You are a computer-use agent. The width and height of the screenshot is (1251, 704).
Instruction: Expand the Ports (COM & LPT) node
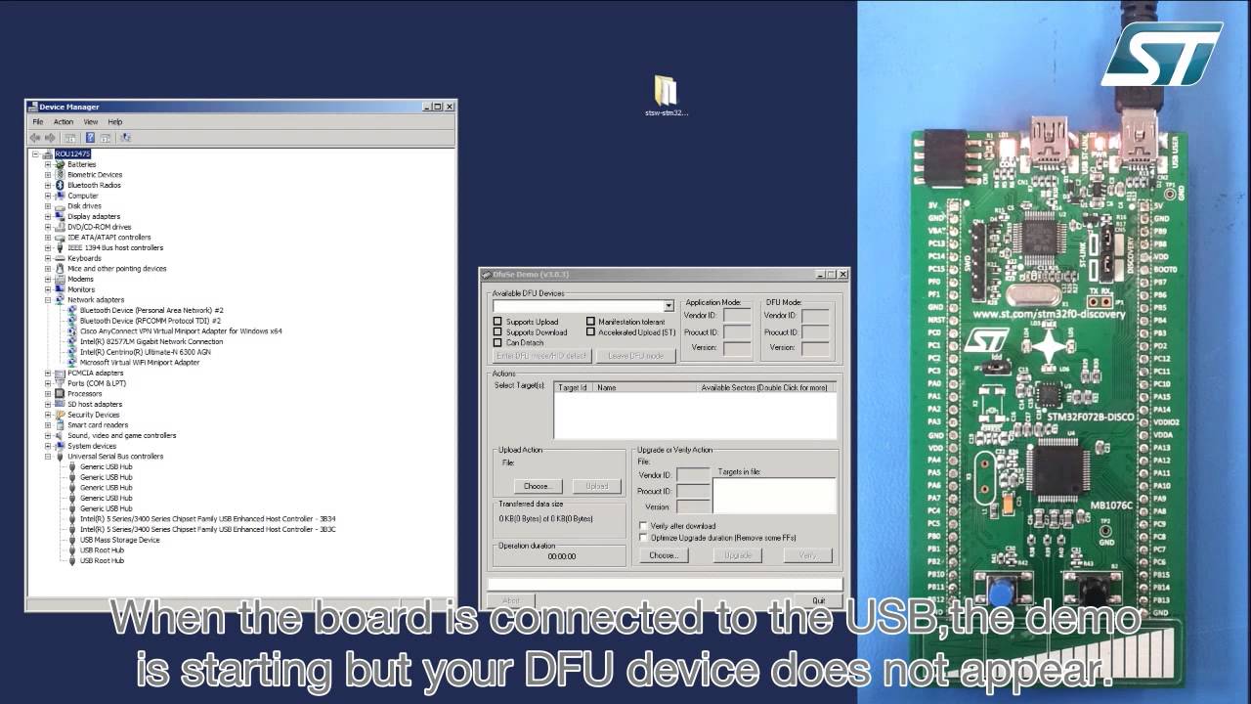click(x=48, y=383)
